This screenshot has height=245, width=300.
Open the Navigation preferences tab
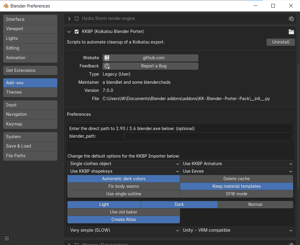tap(30, 114)
